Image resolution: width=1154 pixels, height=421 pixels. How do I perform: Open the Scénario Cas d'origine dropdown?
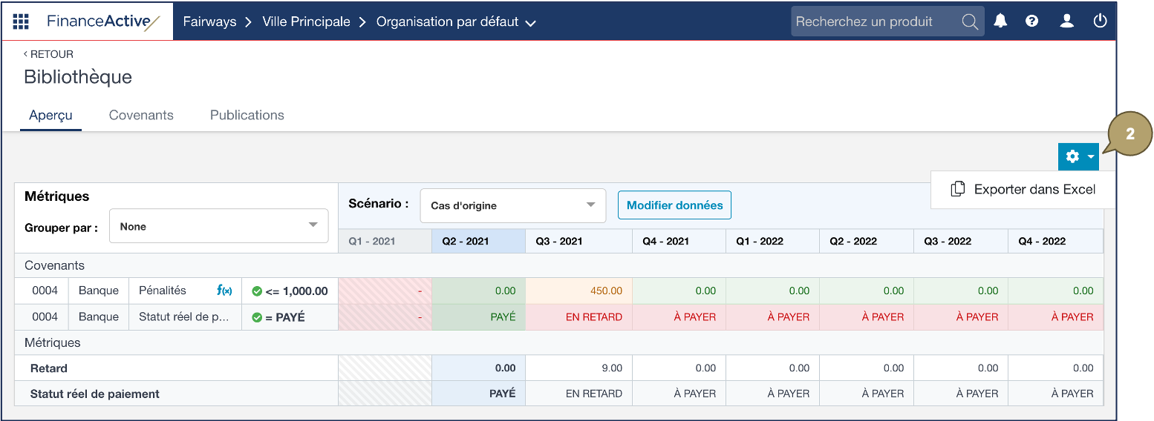coord(513,205)
